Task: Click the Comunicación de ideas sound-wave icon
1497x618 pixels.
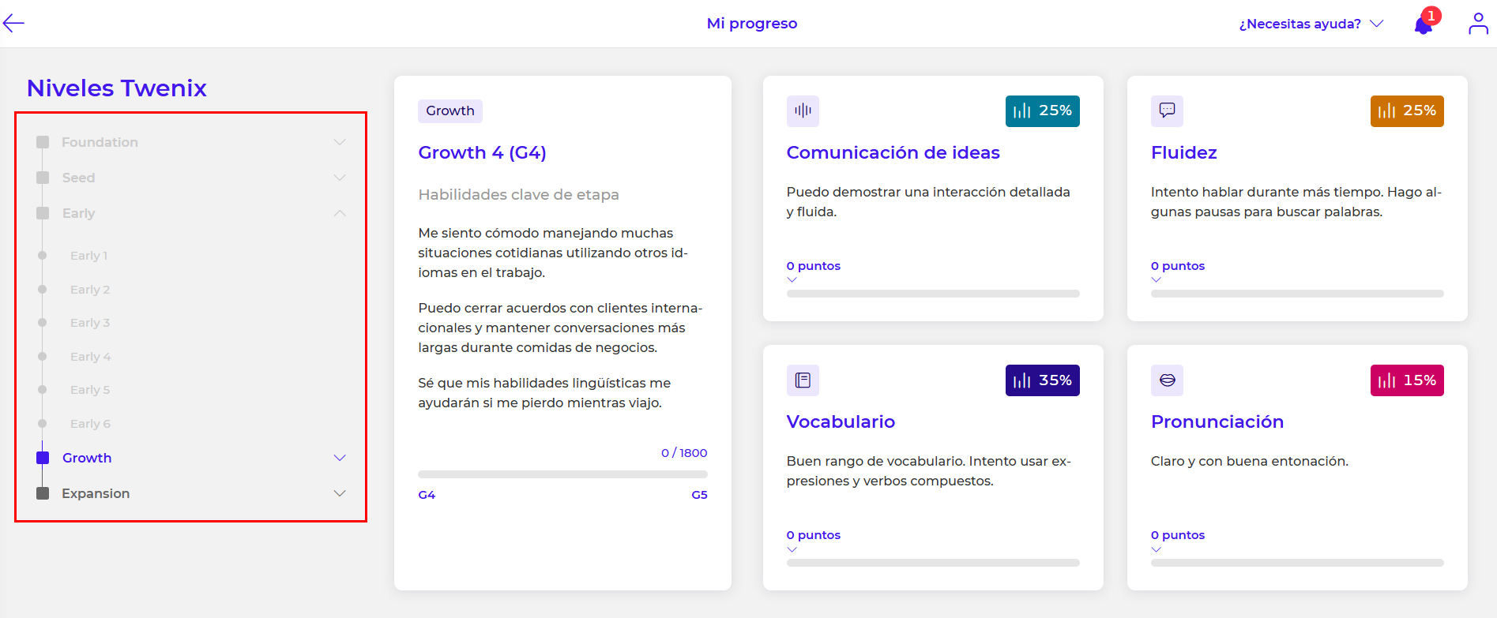Action: click(x=803, y=110)
